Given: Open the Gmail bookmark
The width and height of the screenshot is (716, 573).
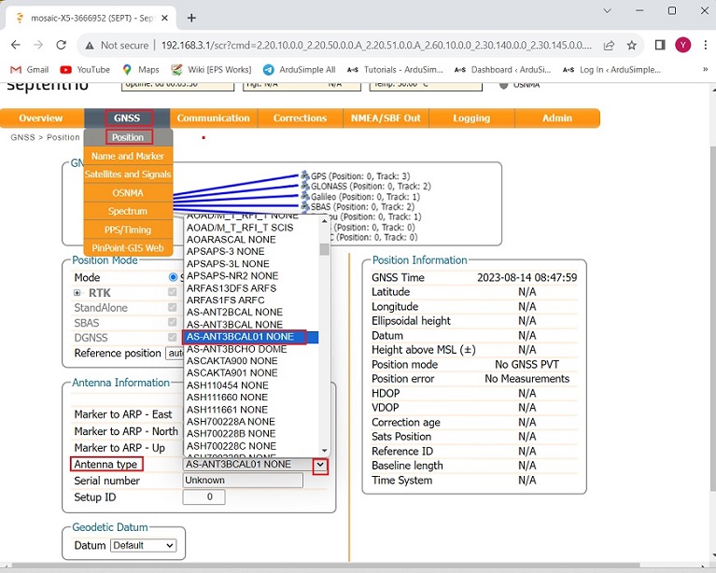Looking at the screenshot, I should click(x=29, y=69).
